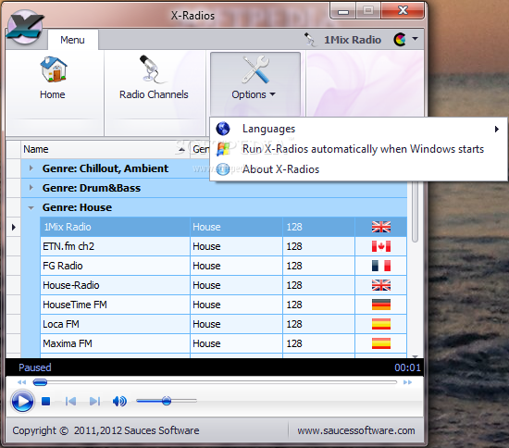Select the Menu ribbon tab

coord(73,40)
